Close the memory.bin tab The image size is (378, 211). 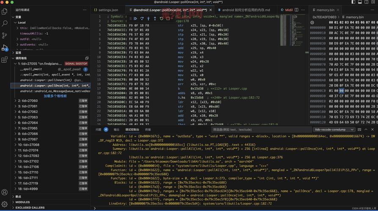pyautogui.click(x=338, y=10)
